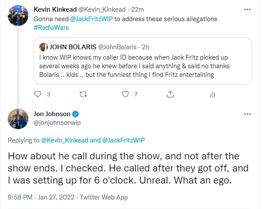Image resolution: width=262 pixels, height=209 pixels.
Task: Click Jon Johnson's verified badge
Action: (75, 114)
